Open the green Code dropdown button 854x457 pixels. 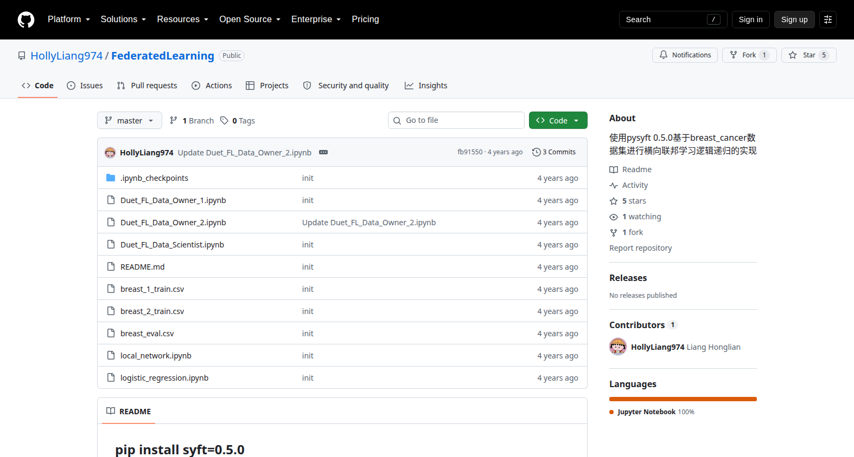558,120
